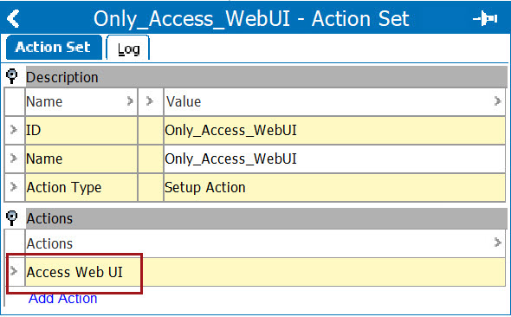Switch to the Log tab

tap(128, 48)
